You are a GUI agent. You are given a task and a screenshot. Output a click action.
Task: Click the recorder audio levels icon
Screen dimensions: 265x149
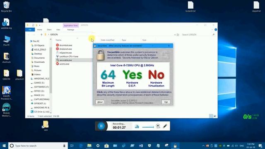(x=137, y=126)
